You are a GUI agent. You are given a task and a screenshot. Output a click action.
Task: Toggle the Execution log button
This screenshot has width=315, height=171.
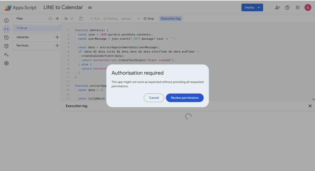(x=171, y=19)
